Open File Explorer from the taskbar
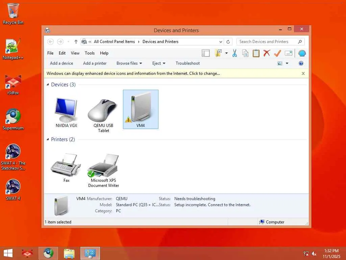346x260 pixels. tap(69, 253)
